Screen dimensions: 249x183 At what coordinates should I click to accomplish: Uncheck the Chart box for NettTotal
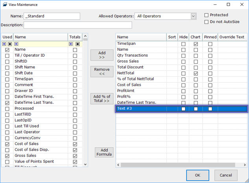tap(196, 74)
